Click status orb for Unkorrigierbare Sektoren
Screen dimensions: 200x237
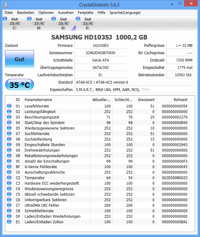[9, 200]
